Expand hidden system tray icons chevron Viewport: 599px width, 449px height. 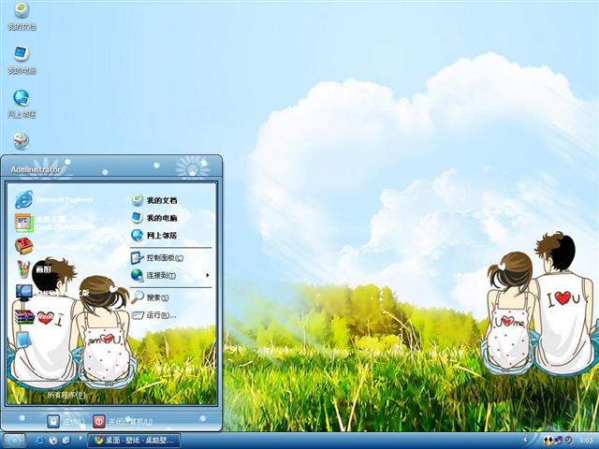point(526,441)
